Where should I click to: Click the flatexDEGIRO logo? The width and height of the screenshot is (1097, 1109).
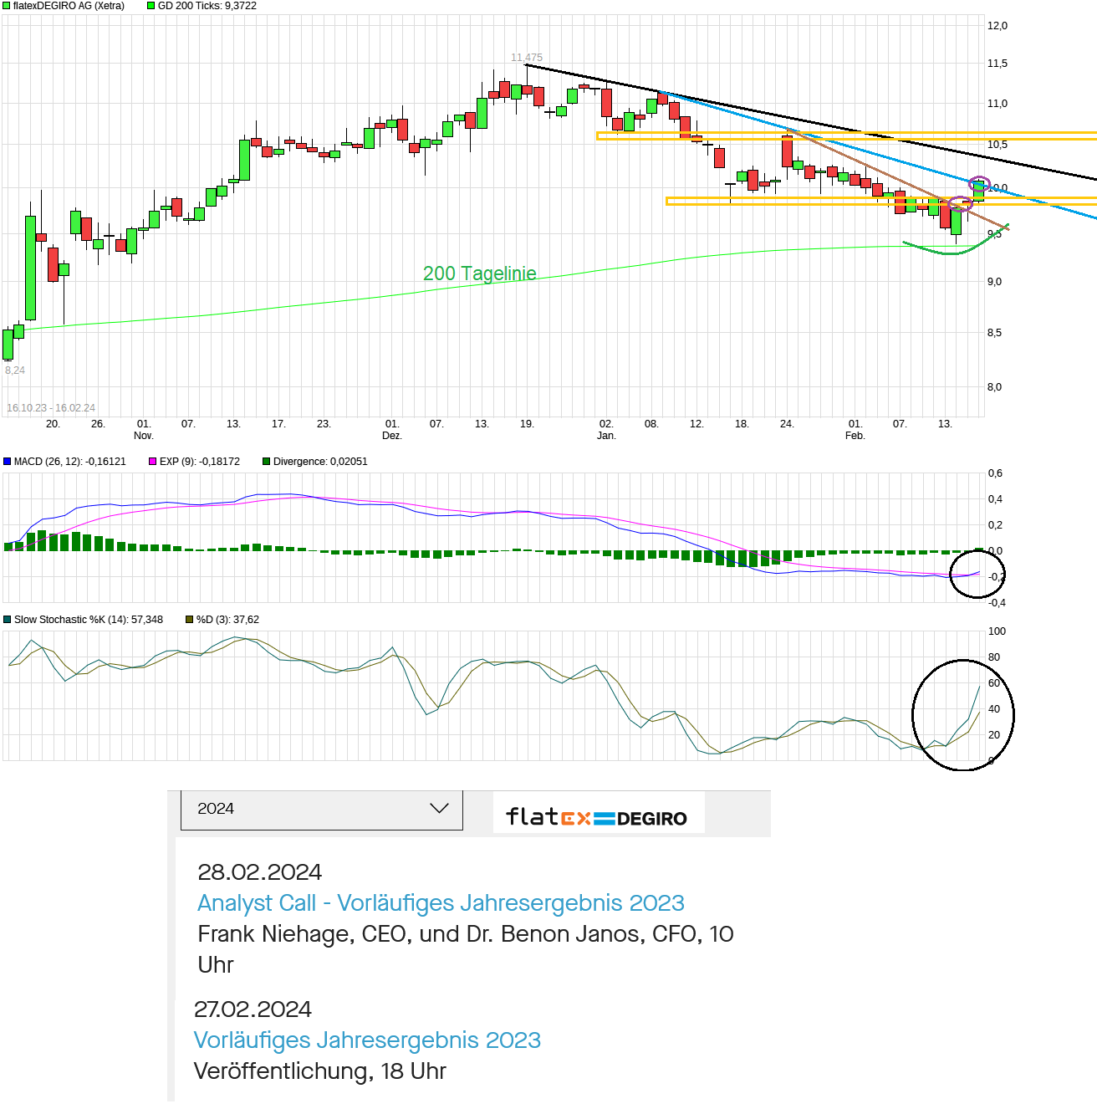click(599, 816)
